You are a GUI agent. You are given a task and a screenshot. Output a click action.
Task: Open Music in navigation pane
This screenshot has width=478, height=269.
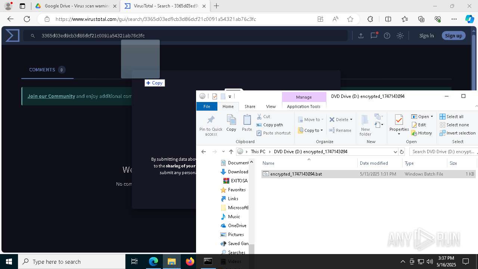(x=230, y=217)
